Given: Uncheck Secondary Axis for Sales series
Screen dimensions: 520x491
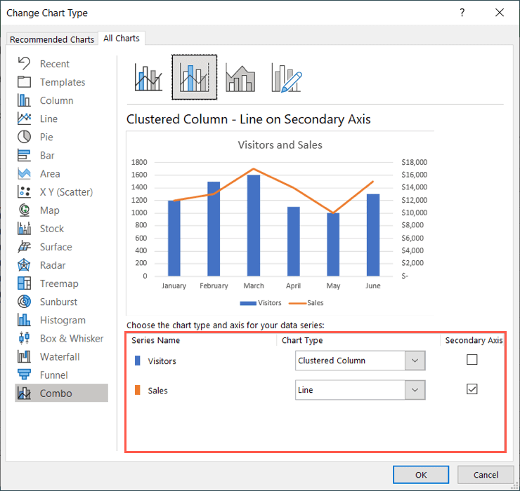Looking at the screenshot, I should tap(472, 389).
